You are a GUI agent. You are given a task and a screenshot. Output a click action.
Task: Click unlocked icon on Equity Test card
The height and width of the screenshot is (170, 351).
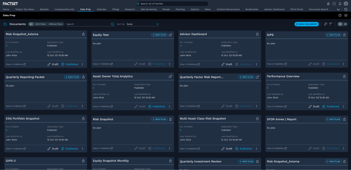[171, 35]
